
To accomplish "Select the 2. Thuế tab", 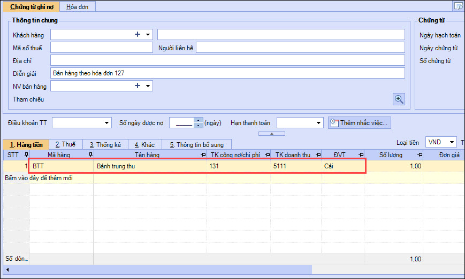I will pos(66,144).
